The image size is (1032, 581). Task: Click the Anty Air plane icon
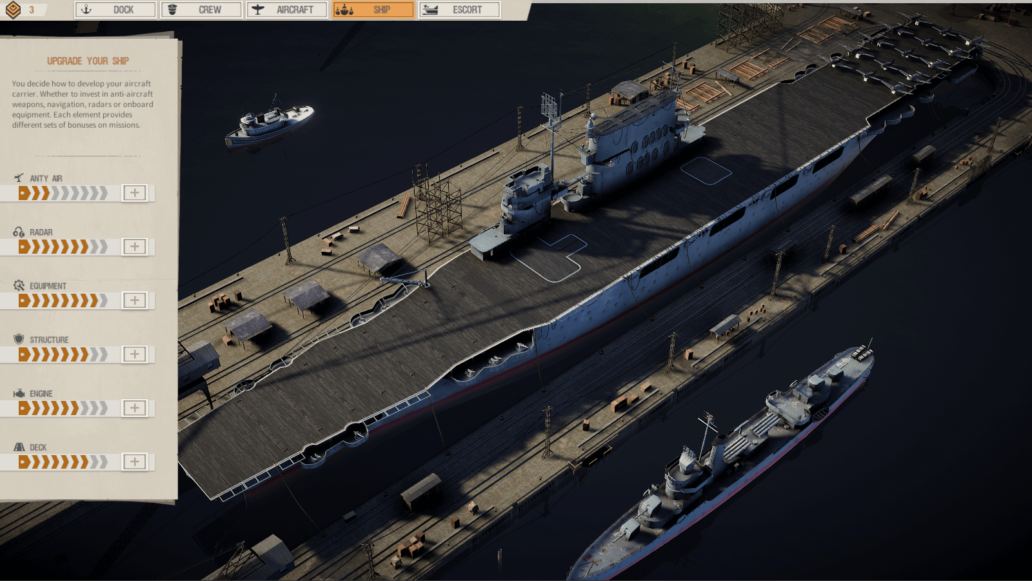click(x=19, y=178)
